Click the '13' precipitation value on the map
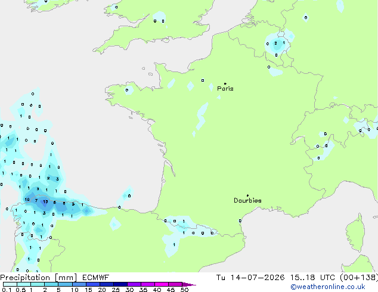 click(45, 202)
